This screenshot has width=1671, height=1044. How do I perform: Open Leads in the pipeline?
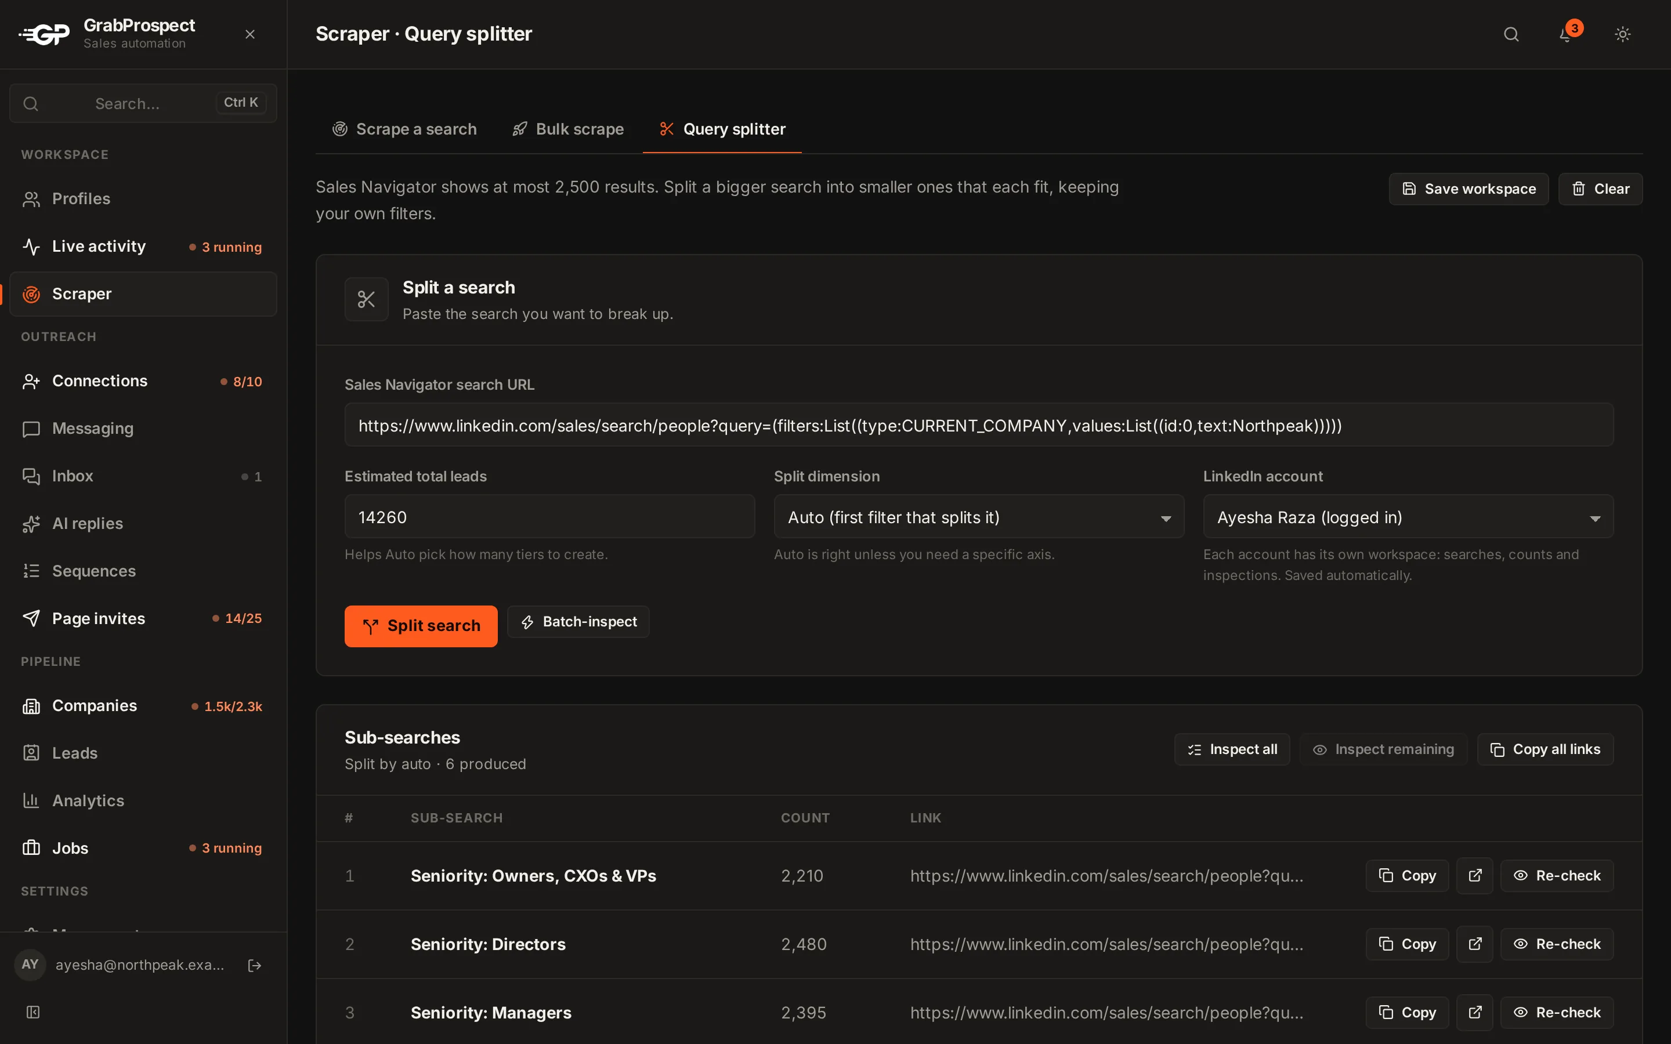pyautogui.click(x=143, y=753)
